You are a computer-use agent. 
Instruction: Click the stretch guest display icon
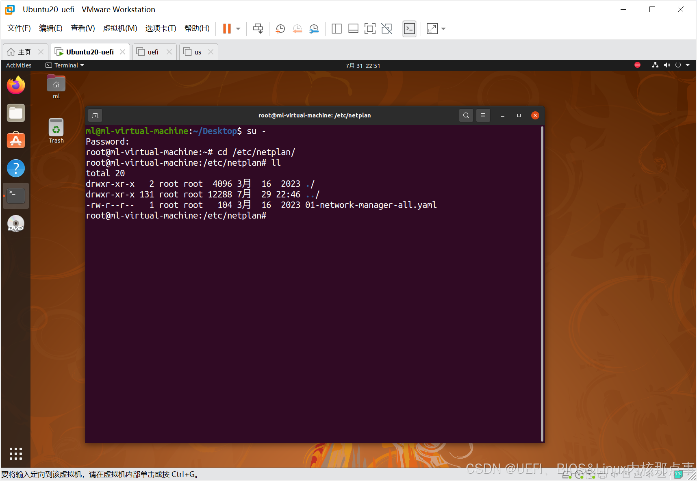click(x=432, y=28)
